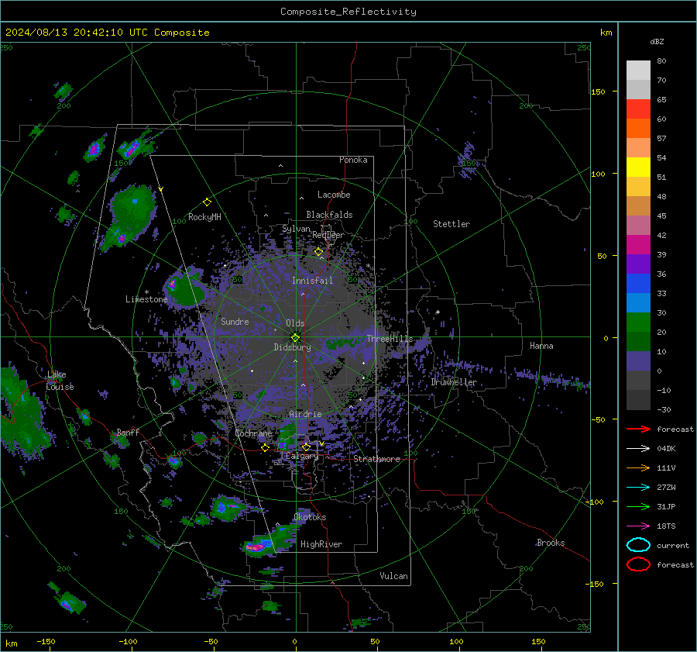Click the Composite_Reflectivity title
Viewport: 697px width, 652px height.
(x=348, y=12)
